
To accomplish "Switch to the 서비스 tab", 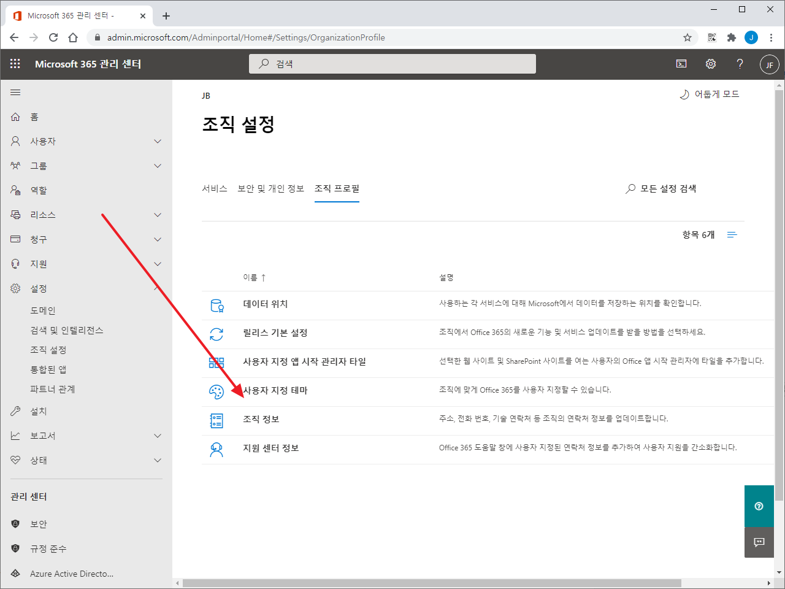I will (x=215, y=189).
